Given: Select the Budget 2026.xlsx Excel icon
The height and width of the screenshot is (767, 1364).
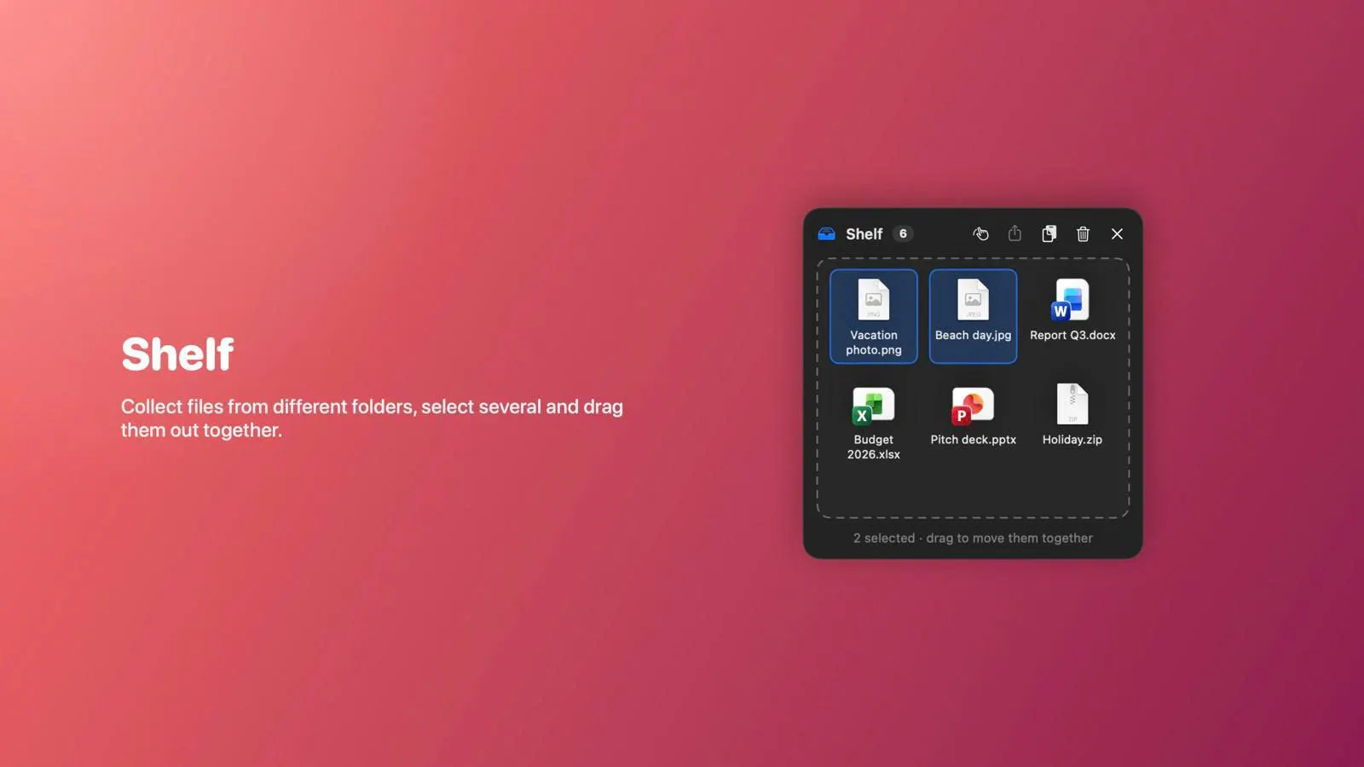Looking at the screenshot, I should click(874, 405).
